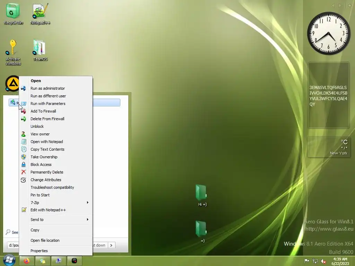Click the Action Center flag tray icon
This screenshot has width=355, height=266.
306,261
